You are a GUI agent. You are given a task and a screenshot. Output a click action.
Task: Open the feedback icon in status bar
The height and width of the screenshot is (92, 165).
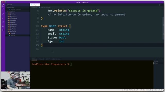coord(159,90)
